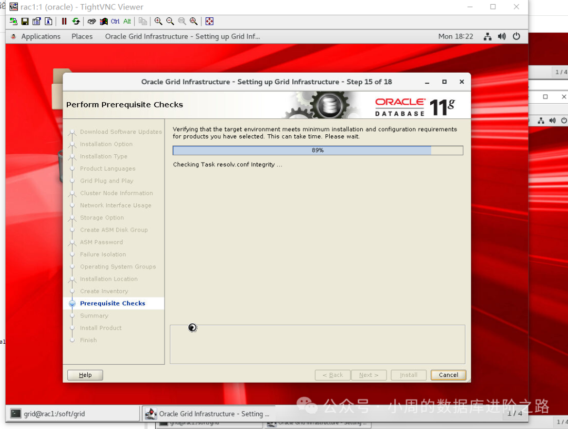The width and height of the screenshot is (568, 429).
Task: Click the power icon in the background VNC window
Action: tap(564, 121)
